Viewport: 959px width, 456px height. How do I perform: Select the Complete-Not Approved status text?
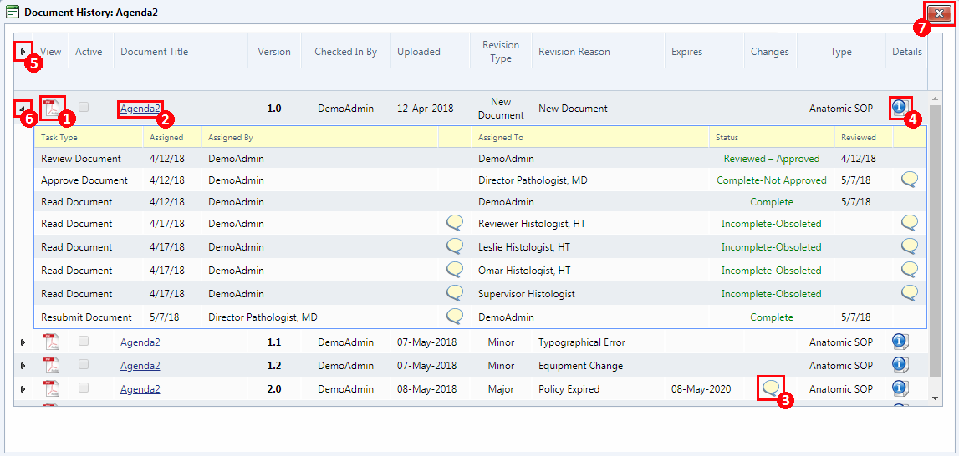tap(771, 180)
